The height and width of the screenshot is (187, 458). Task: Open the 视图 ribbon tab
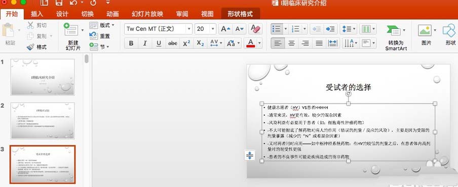207,14
